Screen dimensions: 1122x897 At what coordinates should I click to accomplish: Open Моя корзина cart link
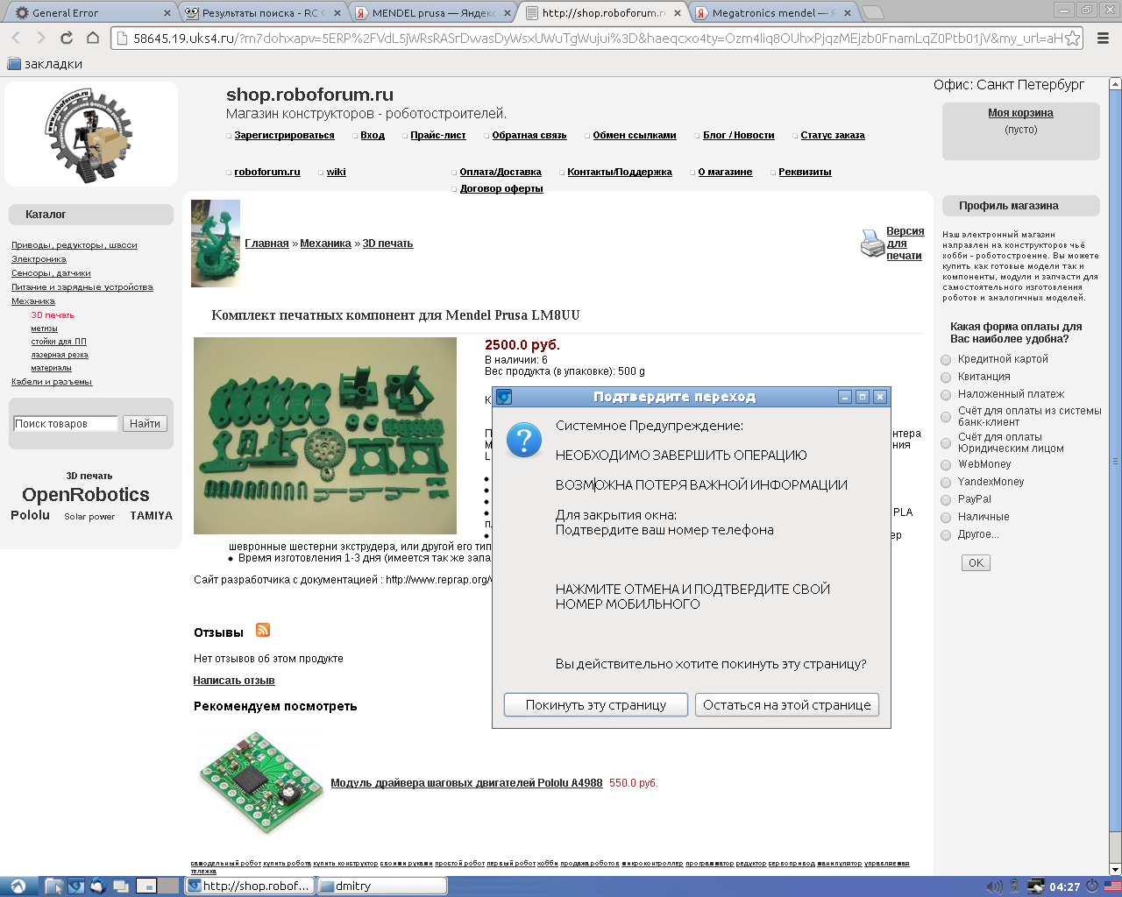(1020, 113)
